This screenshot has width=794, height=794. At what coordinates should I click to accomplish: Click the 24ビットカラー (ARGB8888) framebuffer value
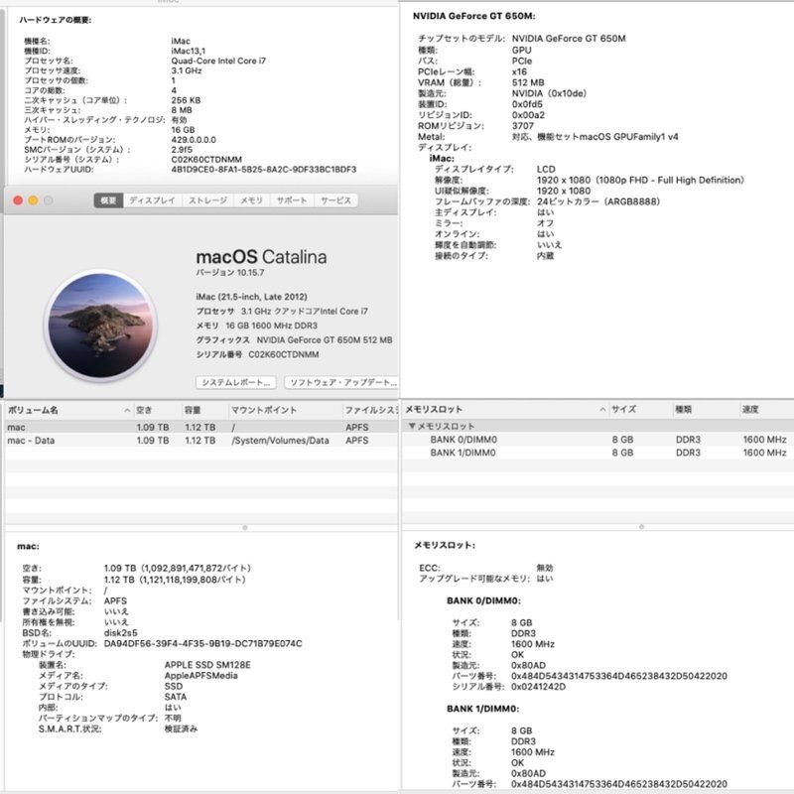[x=598, y=201]
